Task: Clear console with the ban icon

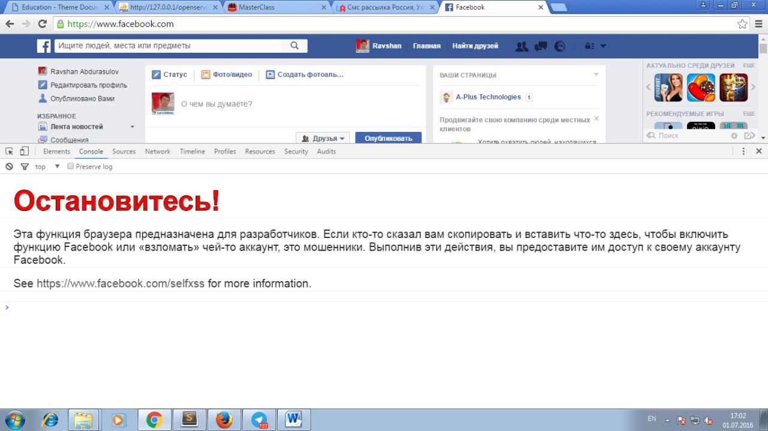Action: (9, 167)
